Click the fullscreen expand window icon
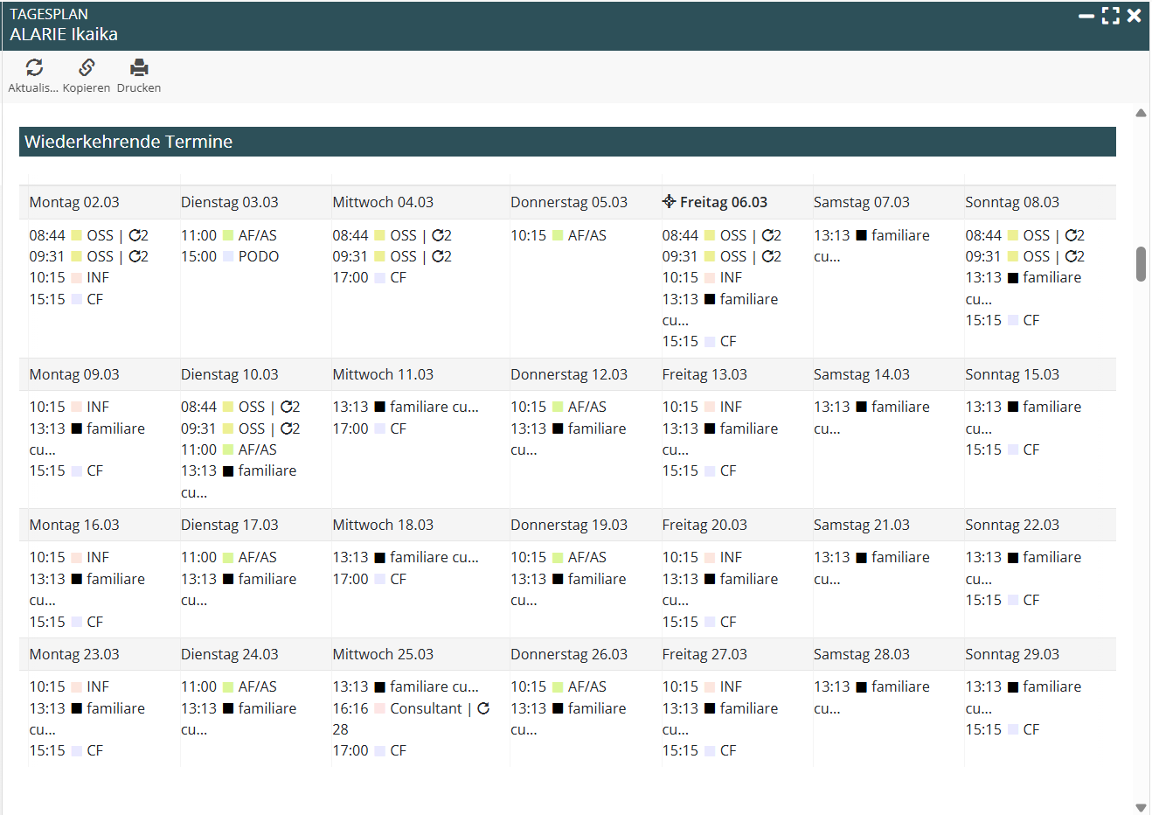 1110,16
